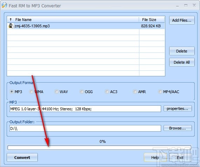Browse for output folder

point(178,128)
